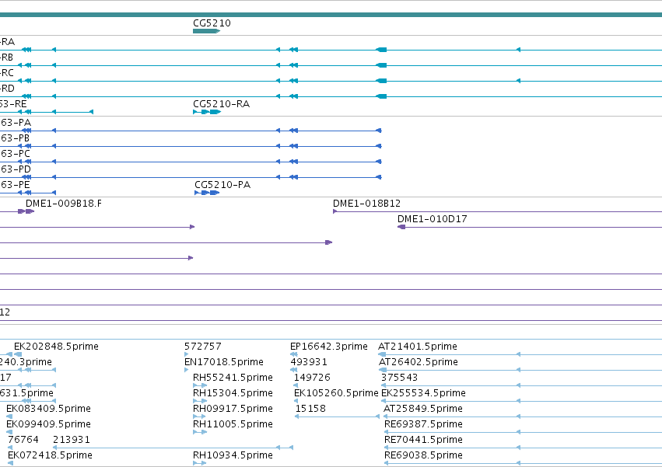Open the RH11005.5prime EST label
Image resolution: width=662 pixels, height=467 pixels.
pyautogui.click(x=233, y=424)
